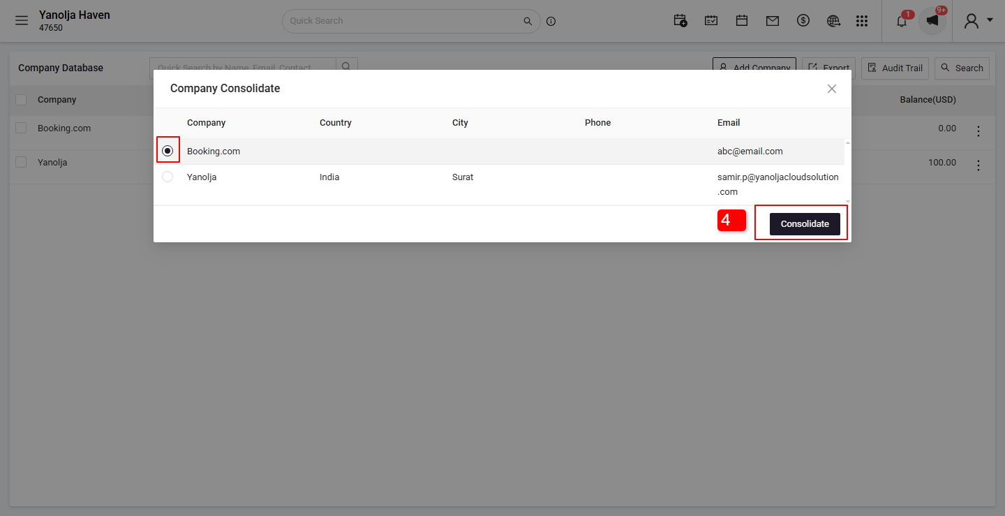Open the more options menu for Yanolja row
This screenshot has width=1005, height=516.
(x=978, y=165)
